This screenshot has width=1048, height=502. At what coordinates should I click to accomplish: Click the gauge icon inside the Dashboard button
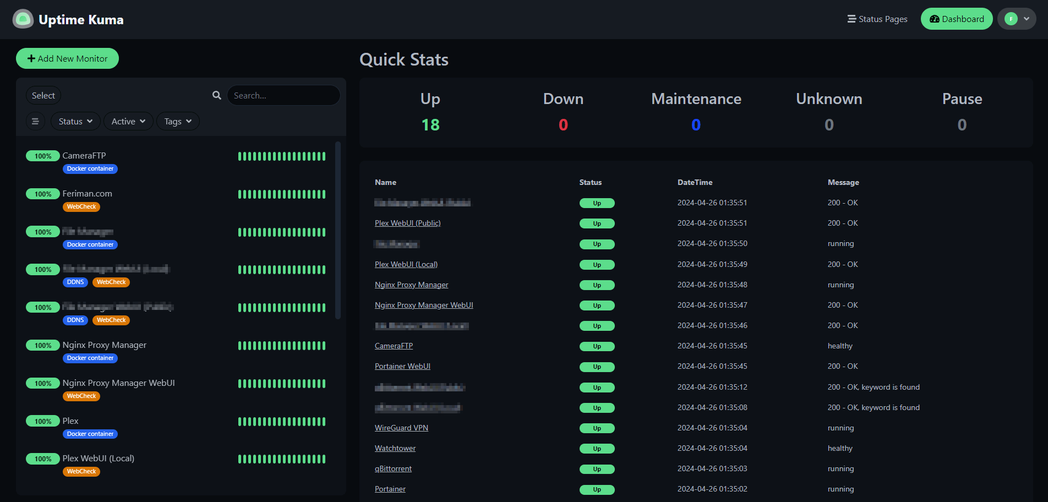coord(934,19)
